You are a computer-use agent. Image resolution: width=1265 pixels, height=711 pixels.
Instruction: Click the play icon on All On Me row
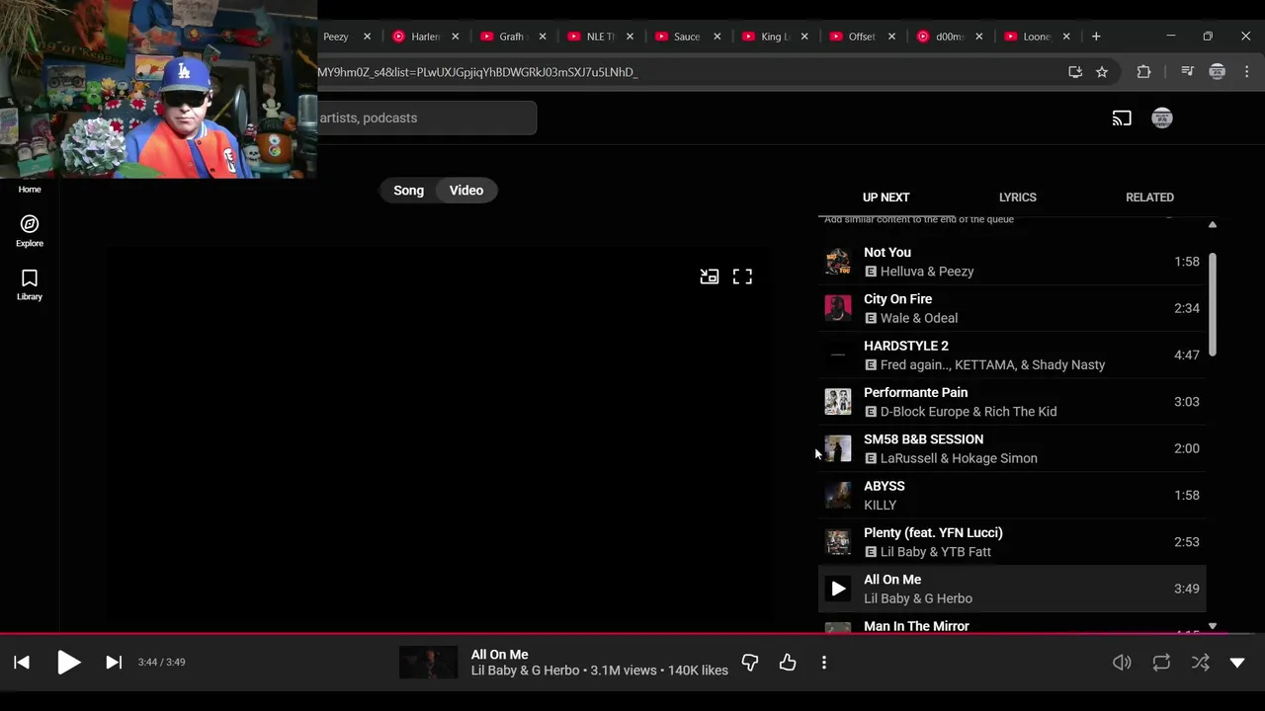tap(838, 589)
